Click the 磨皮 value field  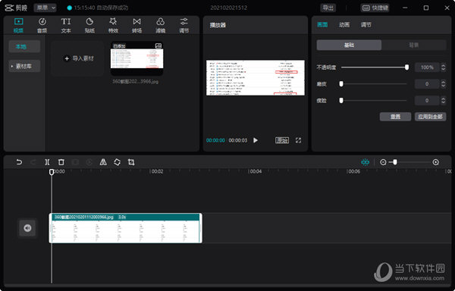pyautogui.click(x=427, y=84)
